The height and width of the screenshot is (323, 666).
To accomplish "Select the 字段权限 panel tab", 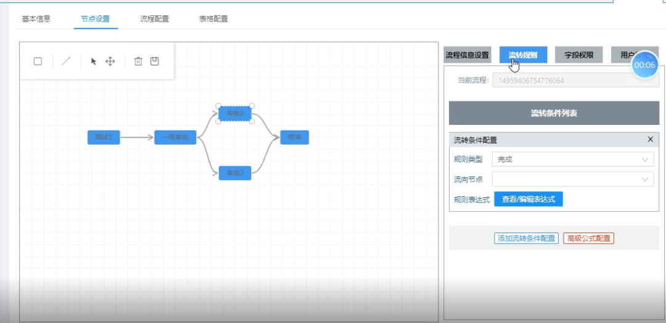I will point(579,55).
